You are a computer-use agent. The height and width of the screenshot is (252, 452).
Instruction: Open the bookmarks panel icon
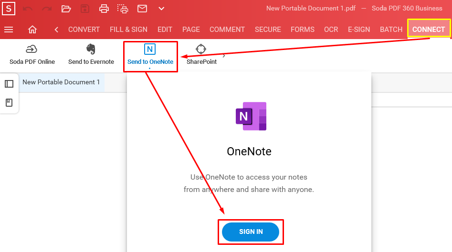pos(9,102)
